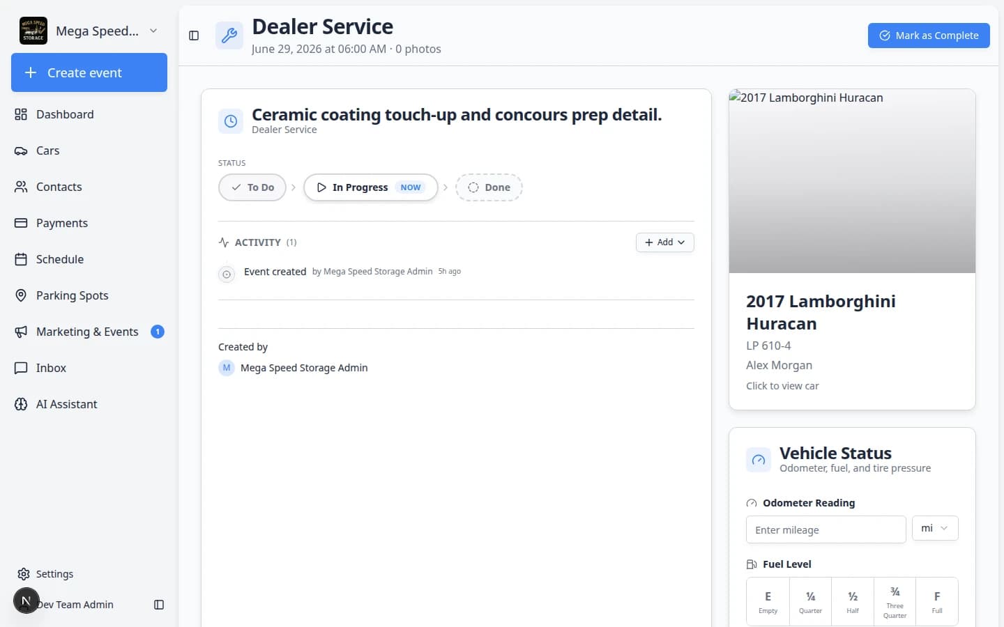Select Empty fuel level
Image resolution: width=1004 pixels, height=627 pixels.
tap(768, 601)
